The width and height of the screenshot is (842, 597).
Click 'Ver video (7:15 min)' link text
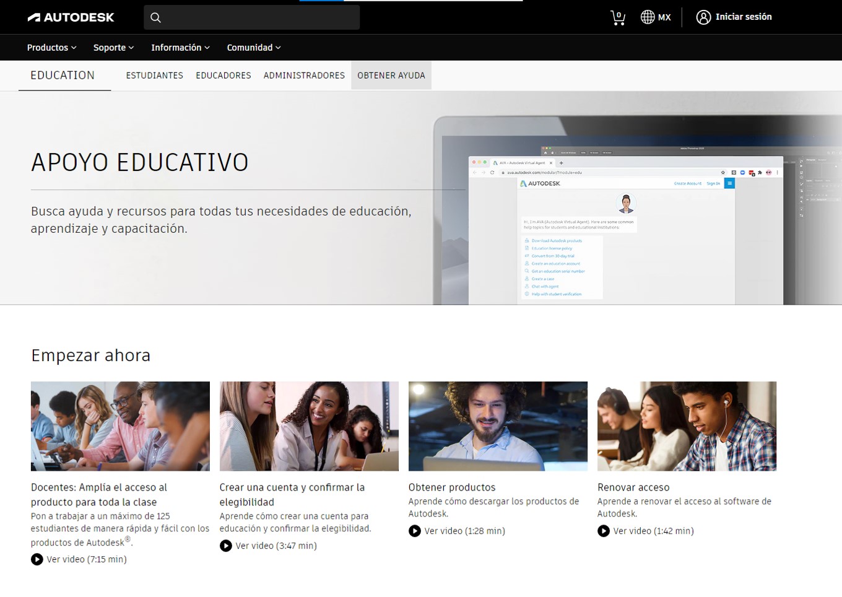point(87,559)
